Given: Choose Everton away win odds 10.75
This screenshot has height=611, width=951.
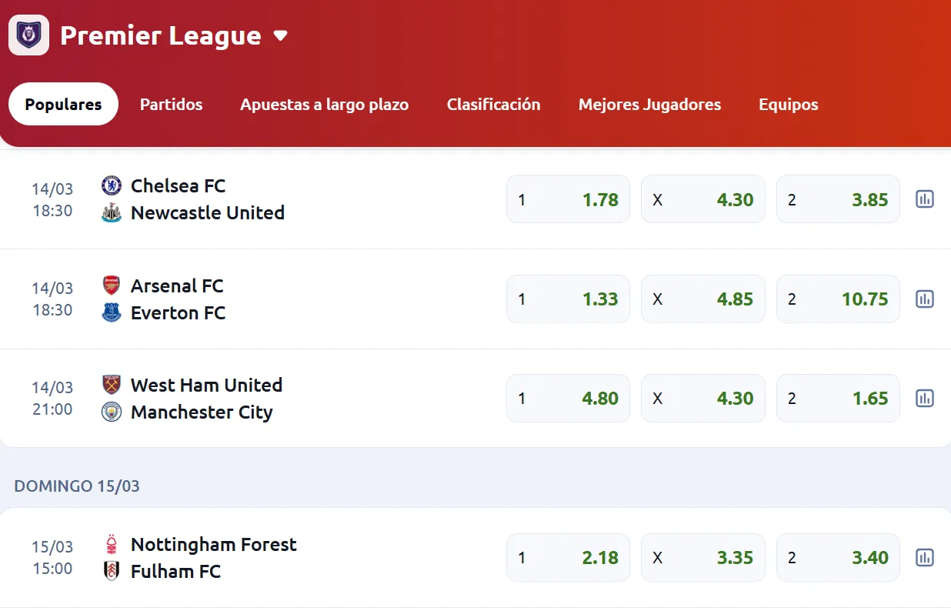Looking at the screenshot, I should click(838, 299).
